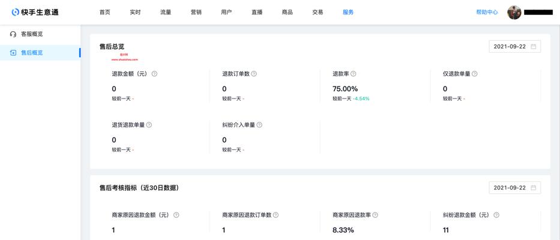The image size is (560, 240).
Task: Open the 直播 tab
Action: [x=257, y=12]
